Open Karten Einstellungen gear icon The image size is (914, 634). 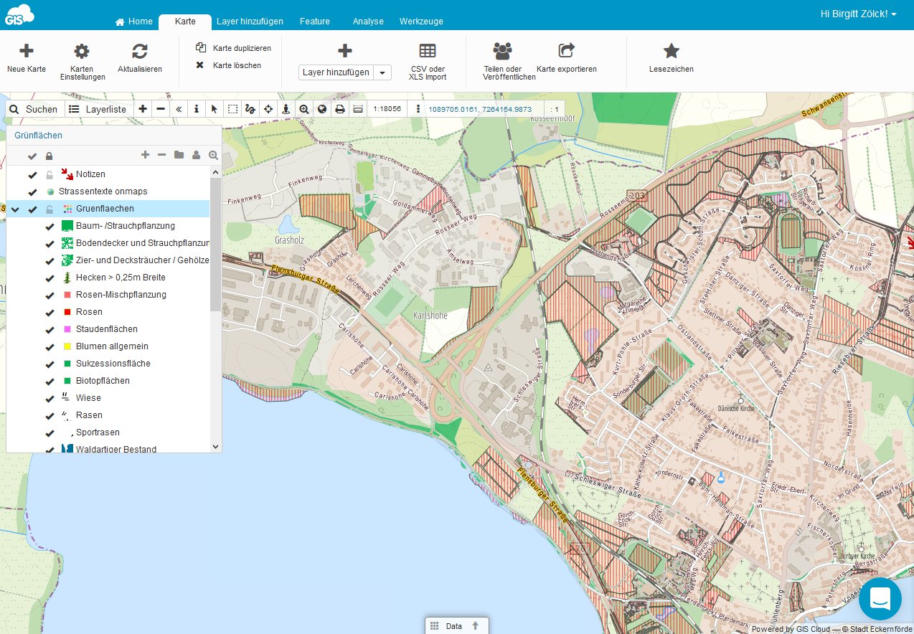[82, 51]
